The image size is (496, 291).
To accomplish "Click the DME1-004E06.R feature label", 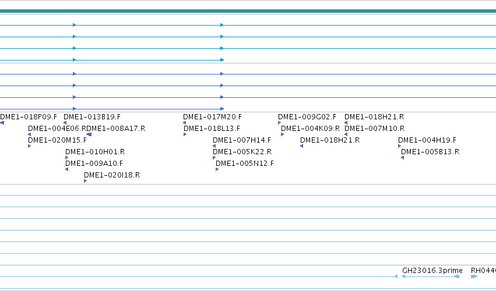I will (x=57, y=129).
